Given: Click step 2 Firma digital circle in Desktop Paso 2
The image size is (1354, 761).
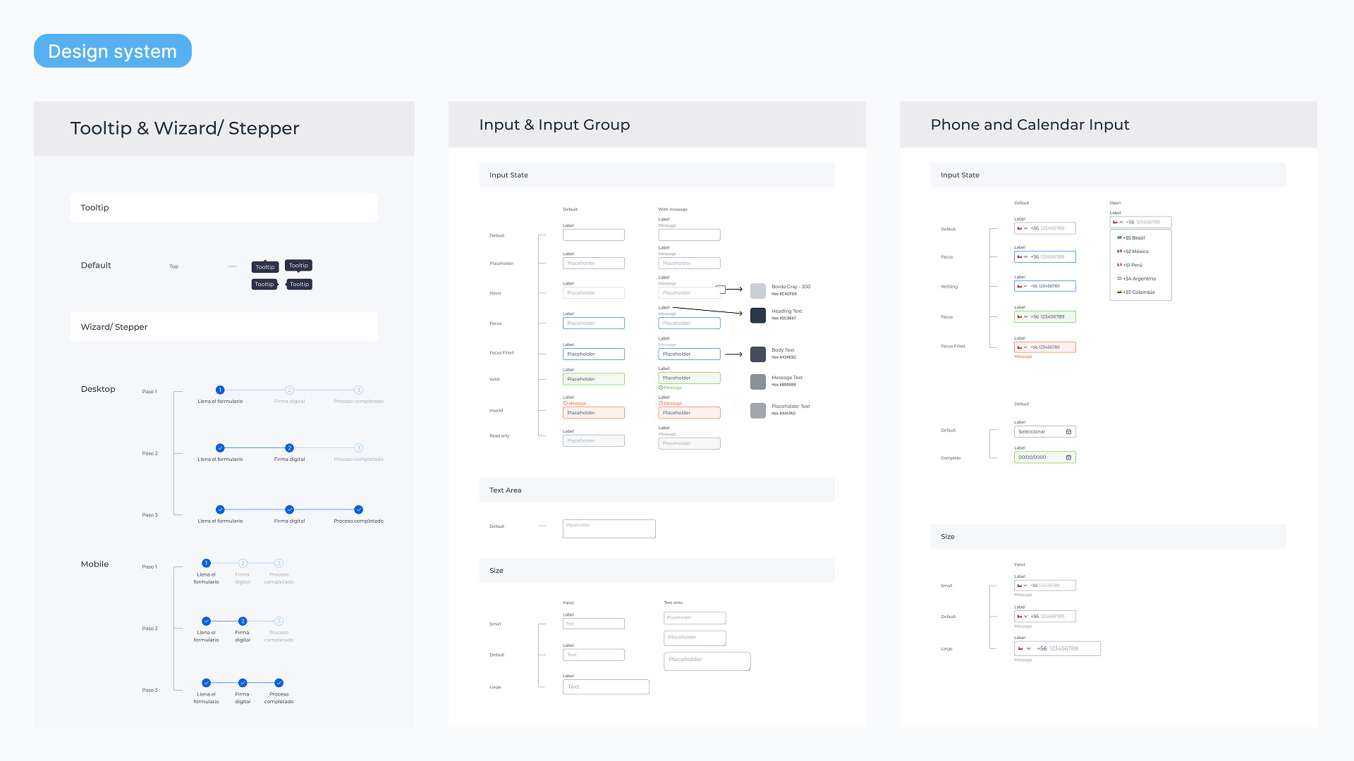Looking at the screenshot, I should tap(289, 448).
